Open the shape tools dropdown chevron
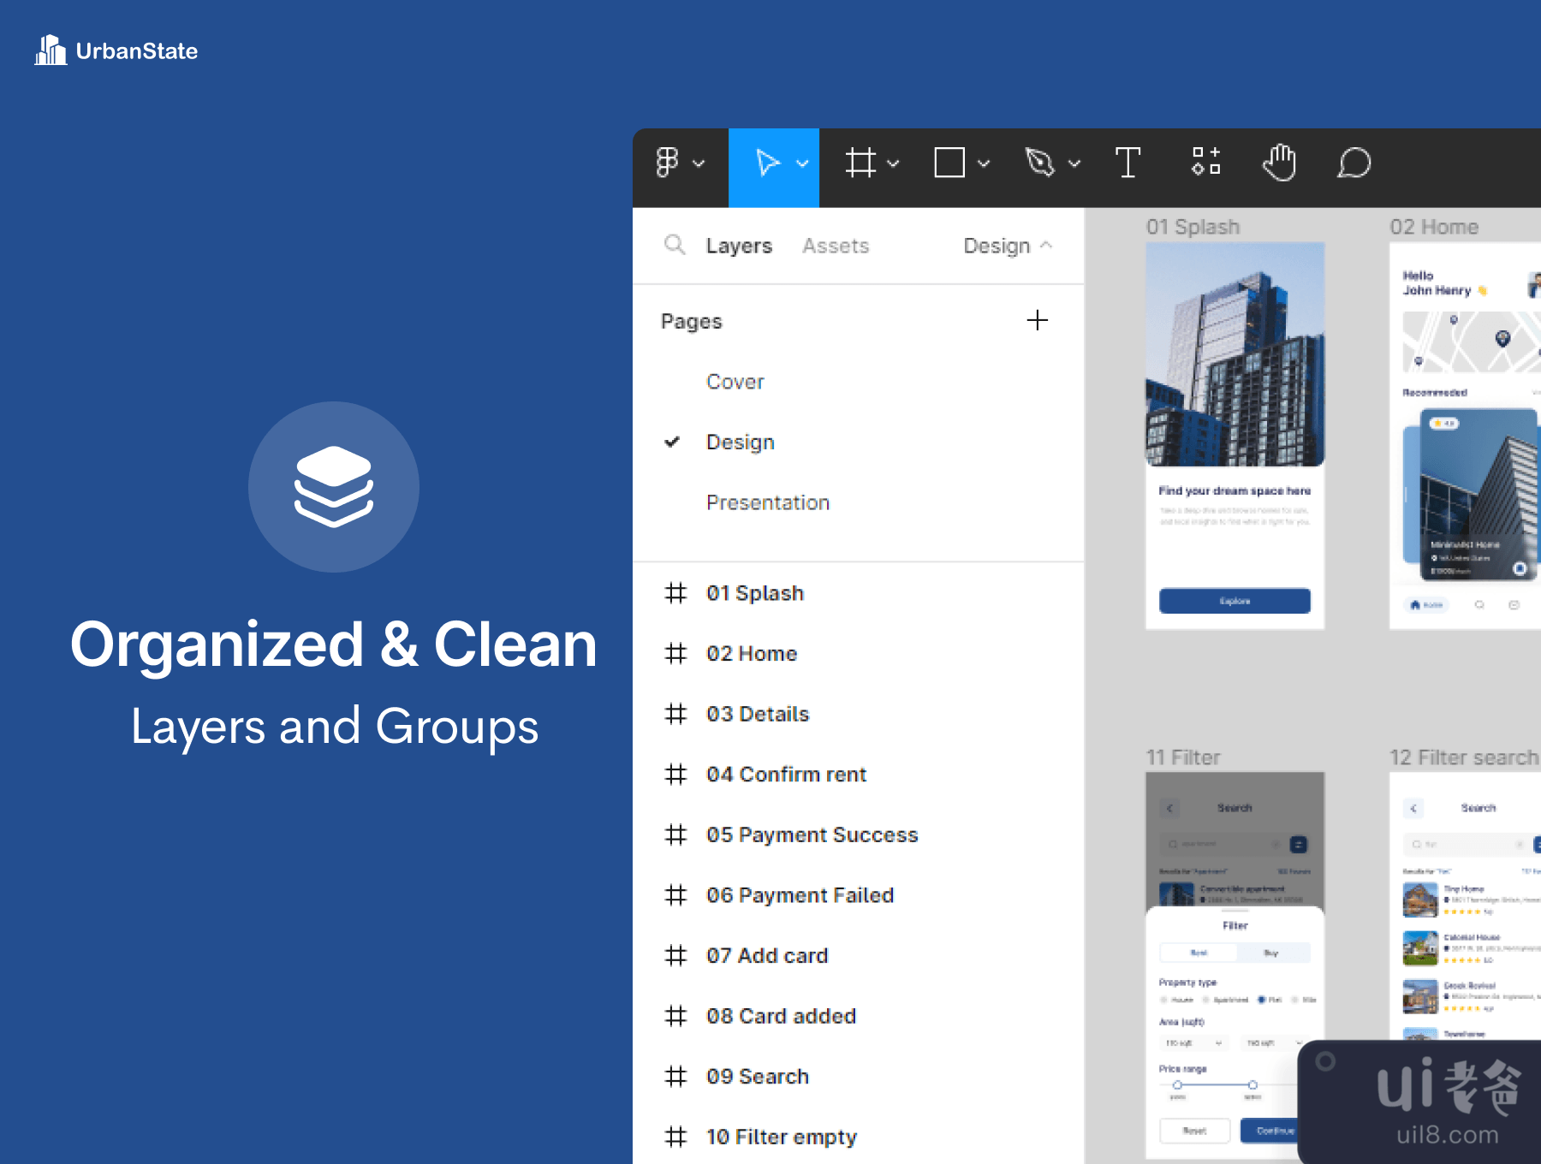 click(x=984, y=163)
